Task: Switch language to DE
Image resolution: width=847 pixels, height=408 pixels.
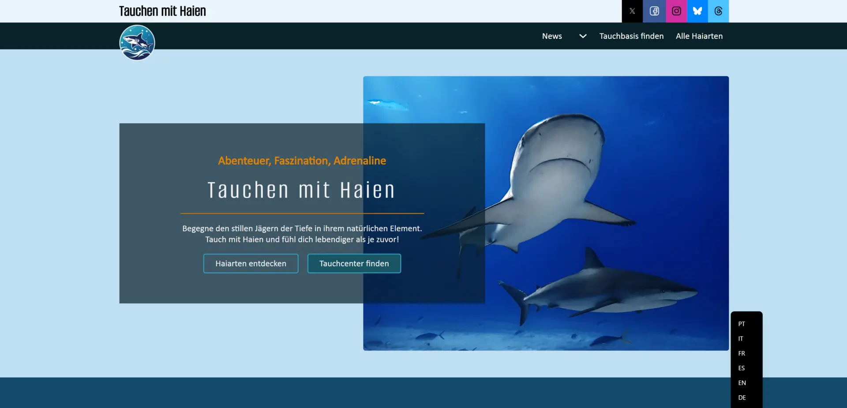Action: [742, 397]
